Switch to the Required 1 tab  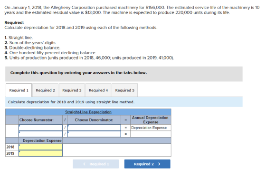[x=19, y=90]
